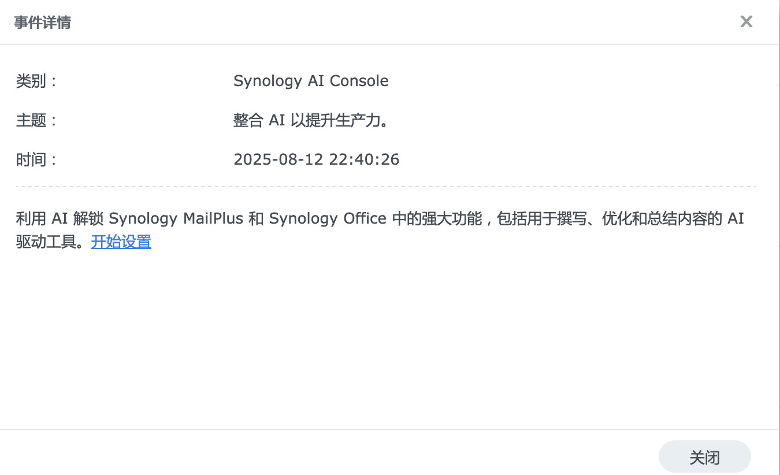Click the 事件详情 dialog title
The image size is (780, 475).
click(43, 23)
